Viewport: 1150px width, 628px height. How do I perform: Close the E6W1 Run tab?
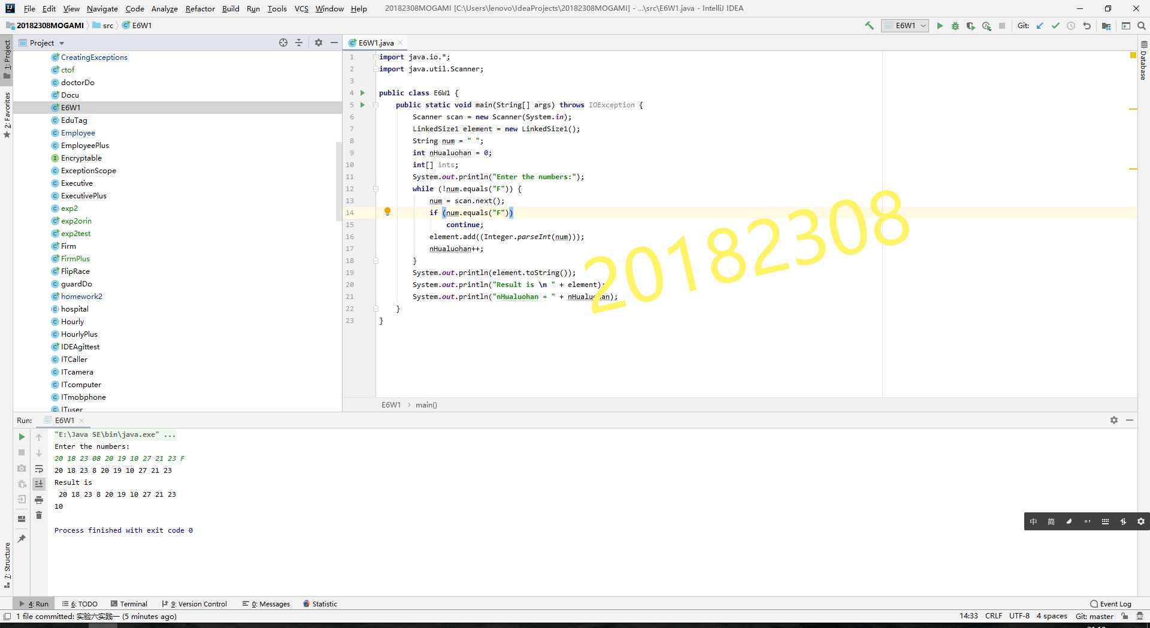(81, 421)
